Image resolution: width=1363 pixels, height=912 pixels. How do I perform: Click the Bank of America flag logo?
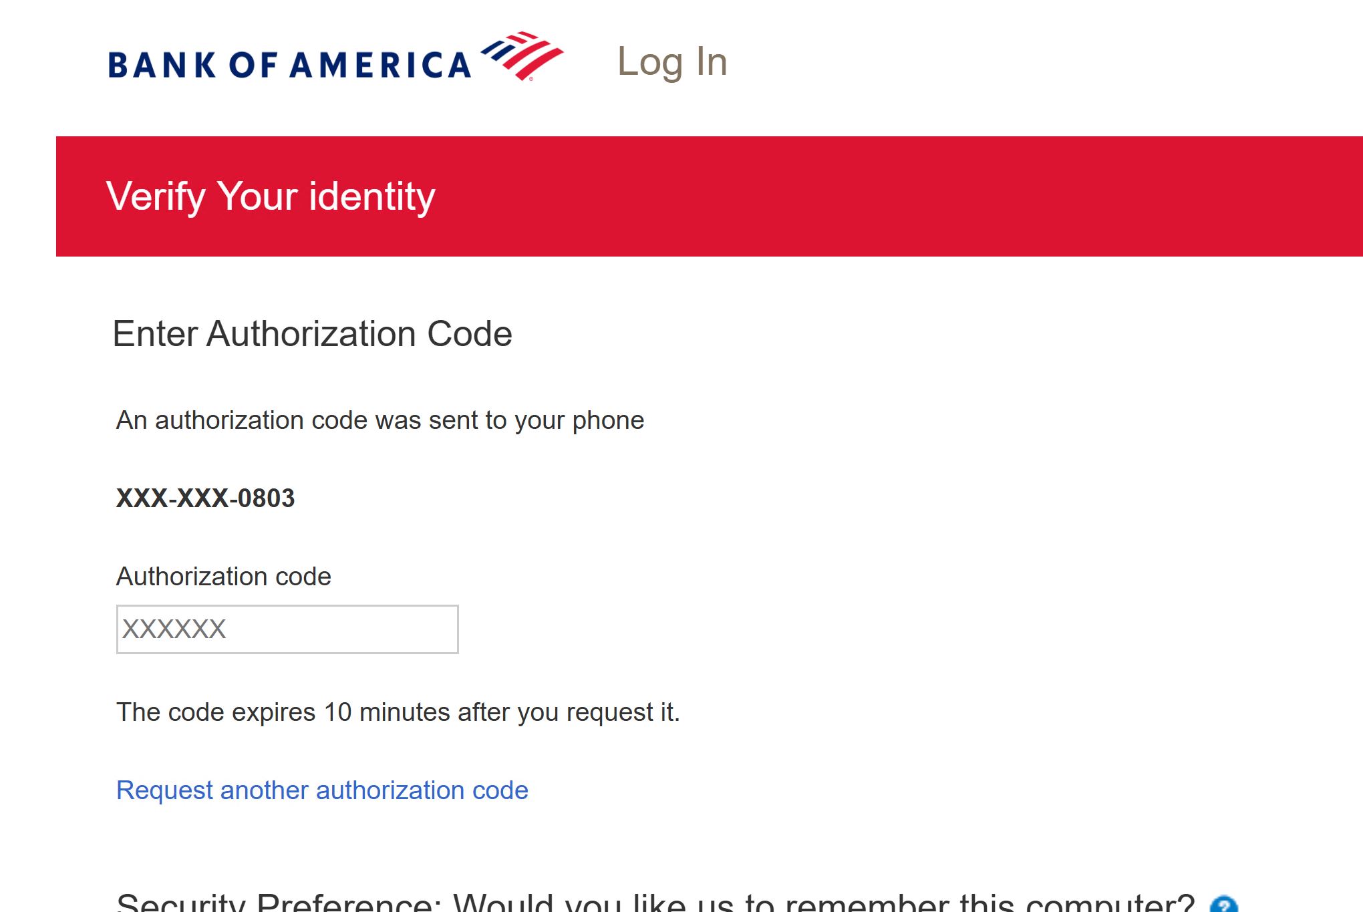pyautogui.click(x=522, y=55)
